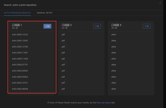Click the dialog title Search arXiv e-print repository
Image resolution: width=166 pixels, height=108 pixels.
20,5
